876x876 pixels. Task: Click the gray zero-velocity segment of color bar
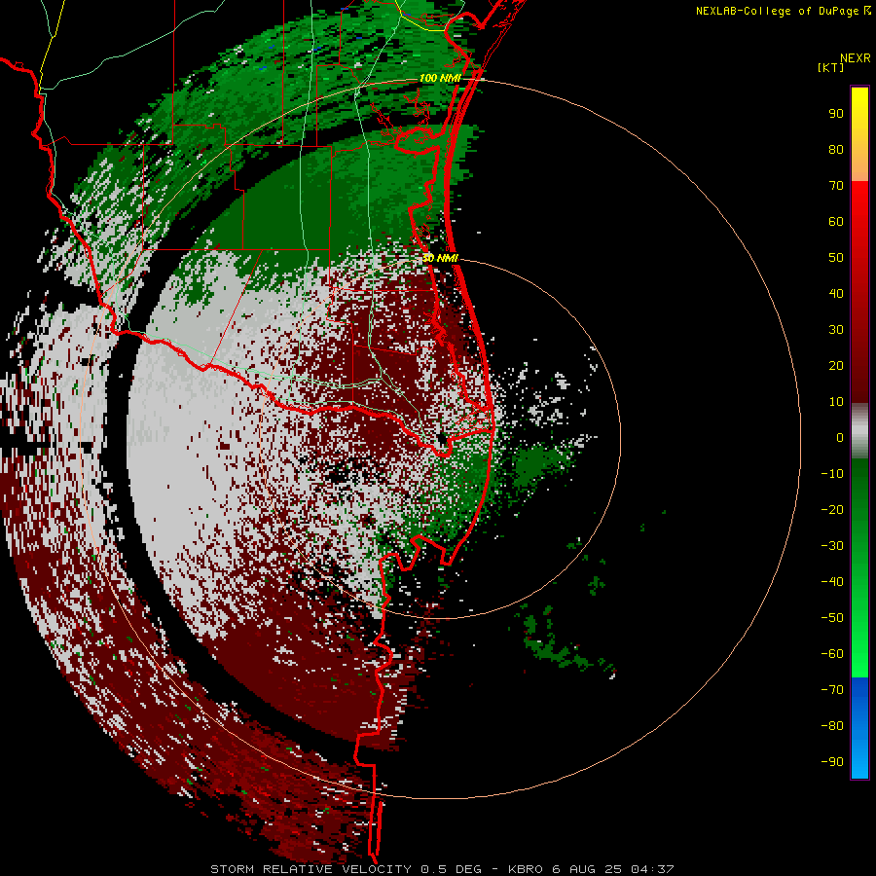coord(859,431)
